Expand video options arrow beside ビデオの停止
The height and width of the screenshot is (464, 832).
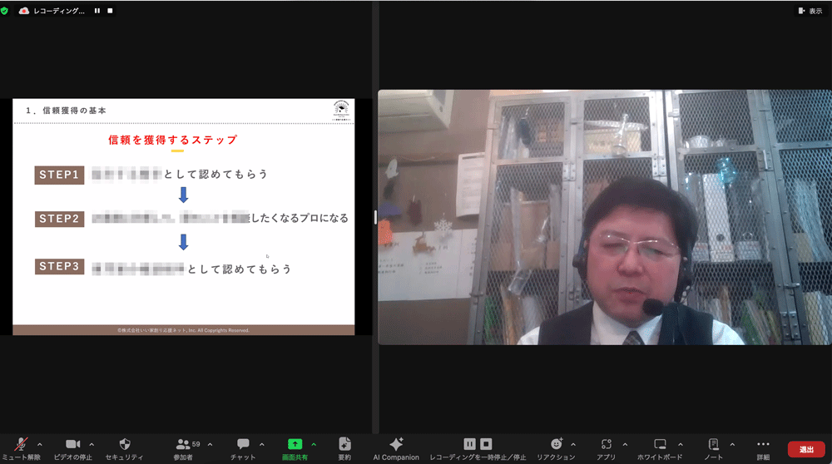tap(92, 444)
